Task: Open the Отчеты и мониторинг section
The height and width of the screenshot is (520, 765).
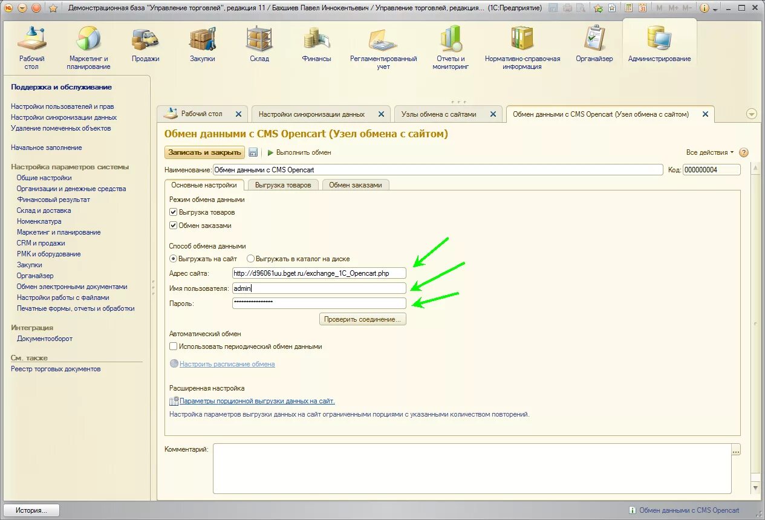Action: coord(451,48)
